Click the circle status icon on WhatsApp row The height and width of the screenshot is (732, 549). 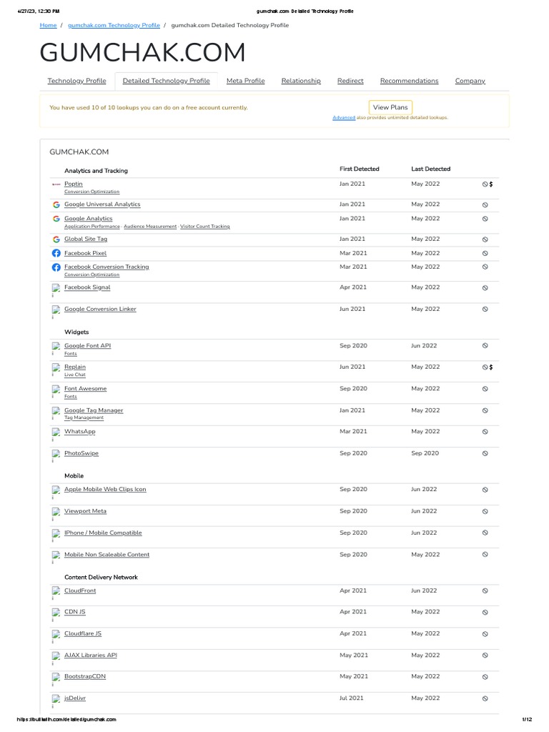pos(485,432)
